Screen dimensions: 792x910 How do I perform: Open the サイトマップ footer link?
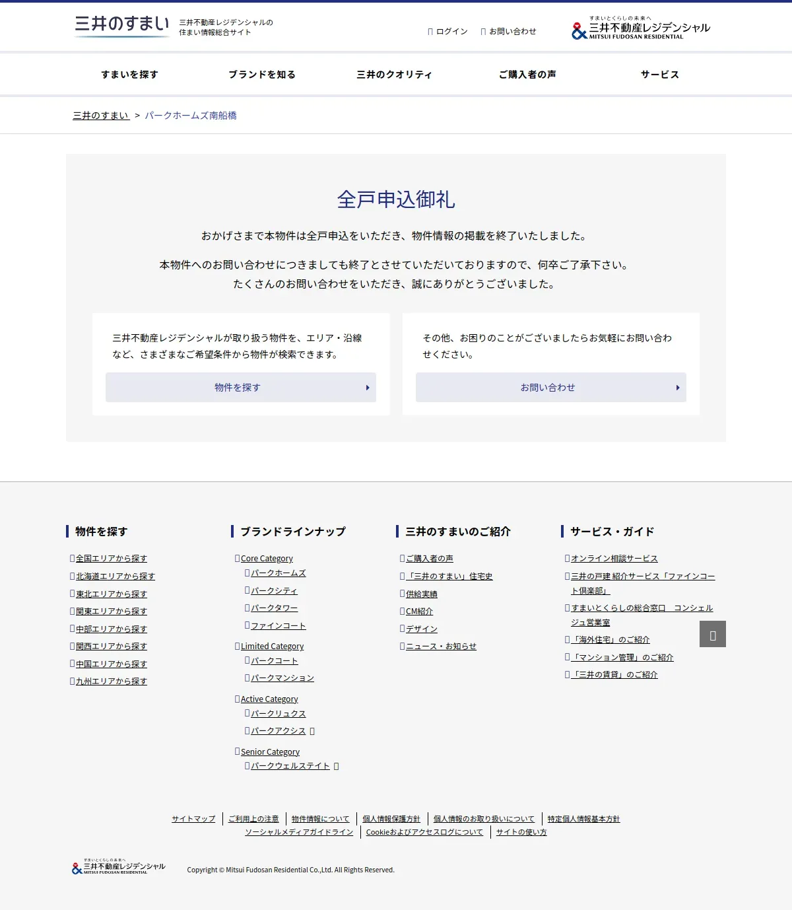[193, 819]
